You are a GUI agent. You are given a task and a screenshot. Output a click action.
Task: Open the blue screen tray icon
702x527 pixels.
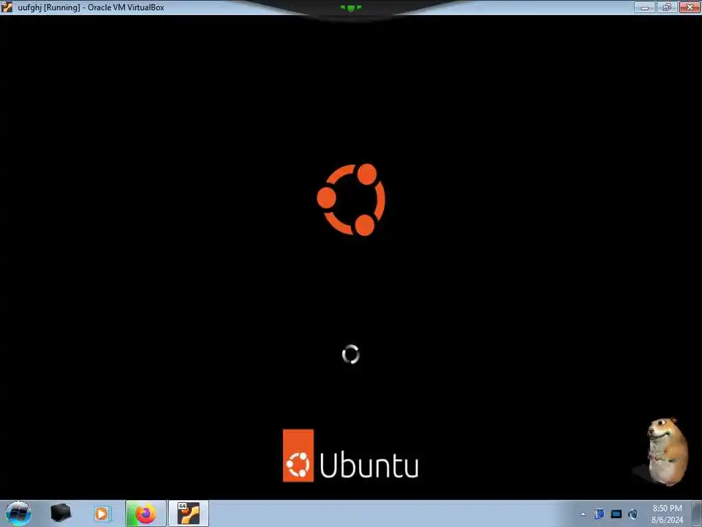point(616,514)
